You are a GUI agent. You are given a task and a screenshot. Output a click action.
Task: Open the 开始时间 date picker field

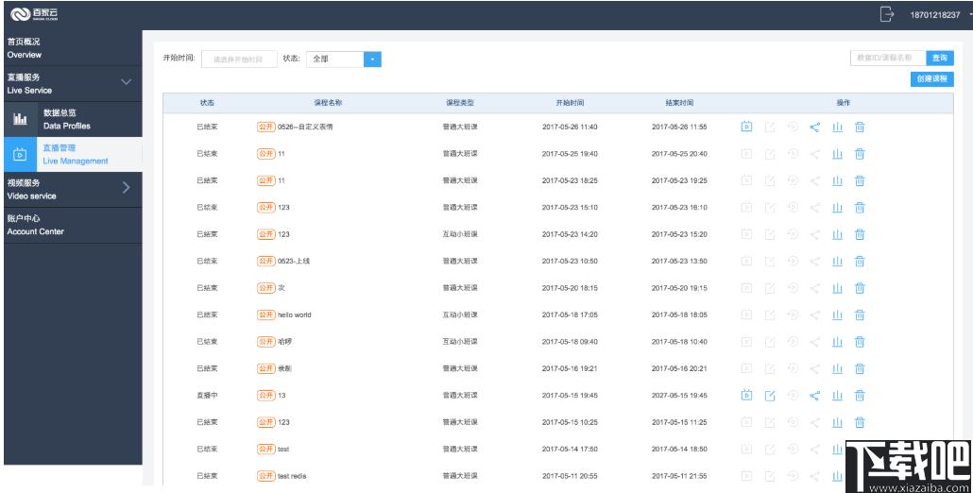239,59
